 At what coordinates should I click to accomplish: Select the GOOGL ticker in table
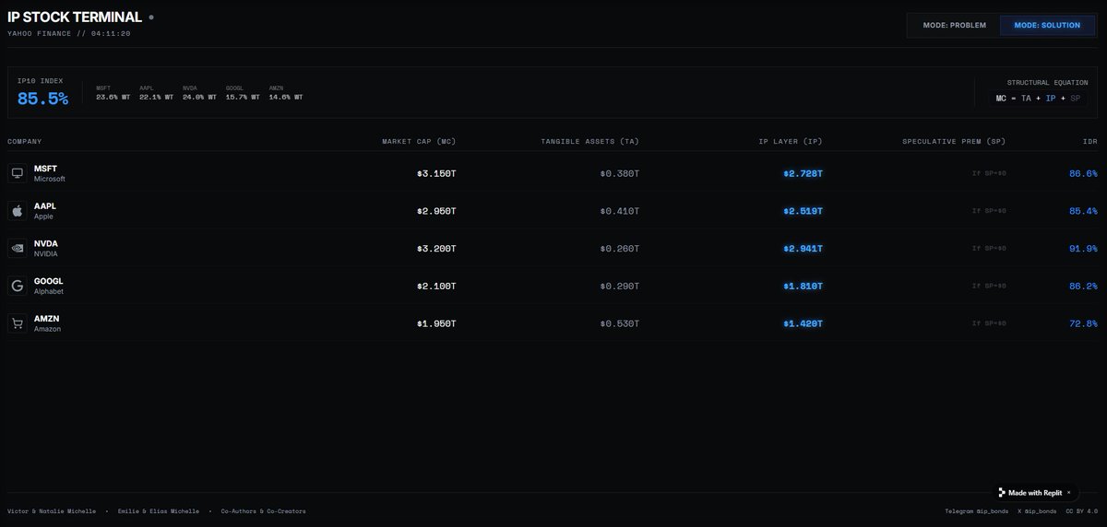(x=49, y=281)
